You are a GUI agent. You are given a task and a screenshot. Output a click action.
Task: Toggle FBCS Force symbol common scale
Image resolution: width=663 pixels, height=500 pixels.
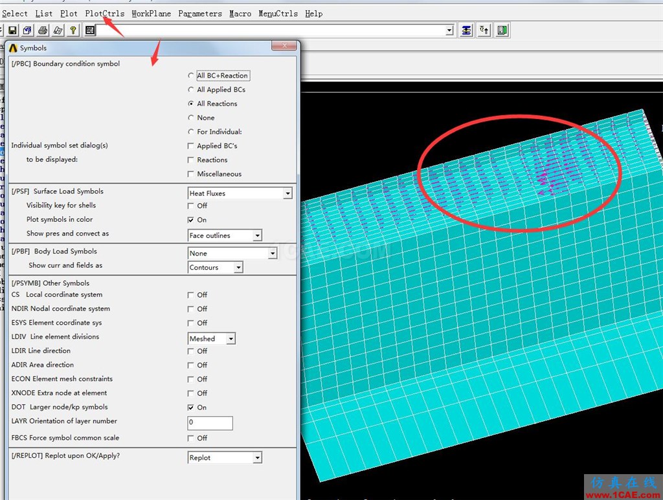tap(191, 439)
